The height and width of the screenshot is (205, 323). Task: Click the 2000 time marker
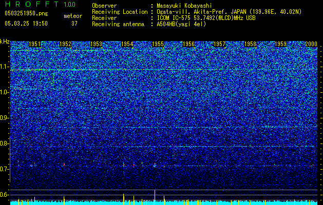311,44
